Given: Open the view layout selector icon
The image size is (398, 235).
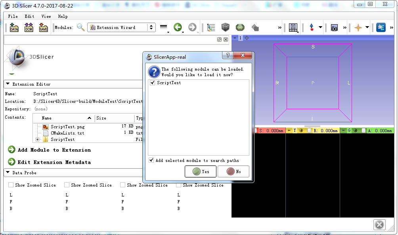Looking at the screenshot, I should tap(293, 27).
